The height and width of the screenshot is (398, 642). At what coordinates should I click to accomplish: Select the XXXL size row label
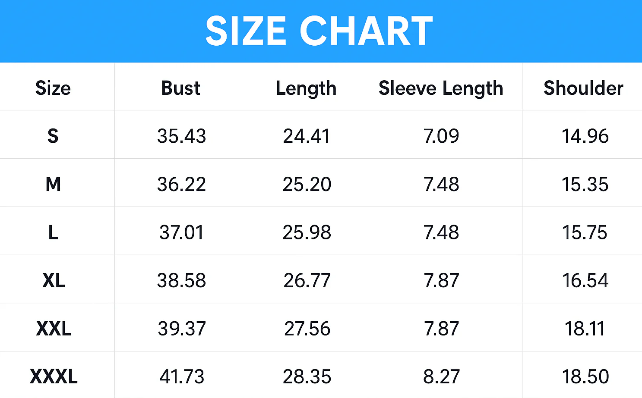[54, 377]
